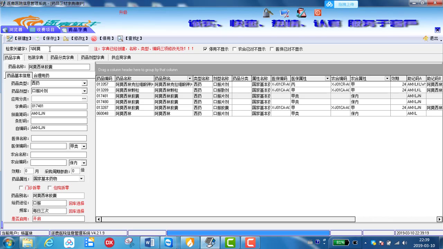Open 医保 甲类 dropdown

[84, 147]
